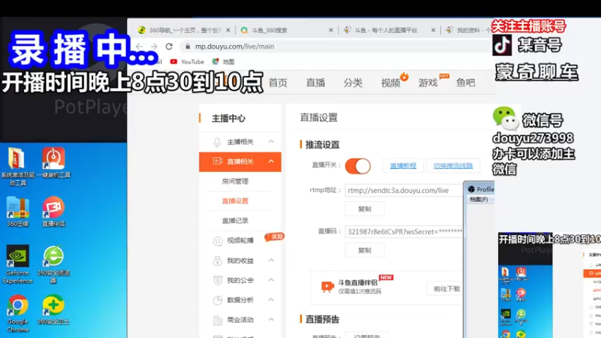
Task: Expand the 我的公会 section chevron
Action: [x=271, y=280]
